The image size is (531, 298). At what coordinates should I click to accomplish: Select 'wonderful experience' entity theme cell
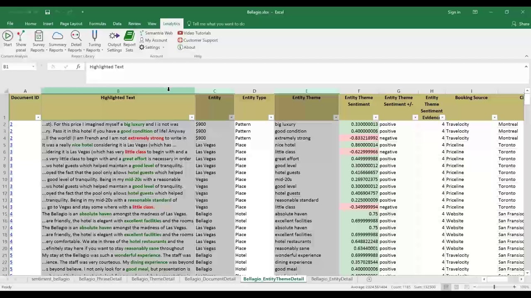tap(307, 255)
